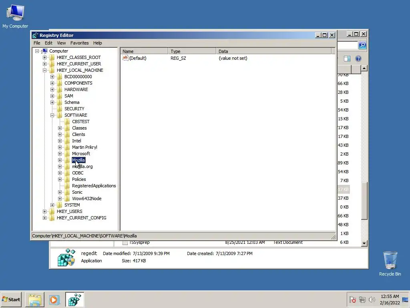Viewport: 410px width, 308px height.
Task: Collapse the SOFTWARE key
Action: (x=52, y=115)
